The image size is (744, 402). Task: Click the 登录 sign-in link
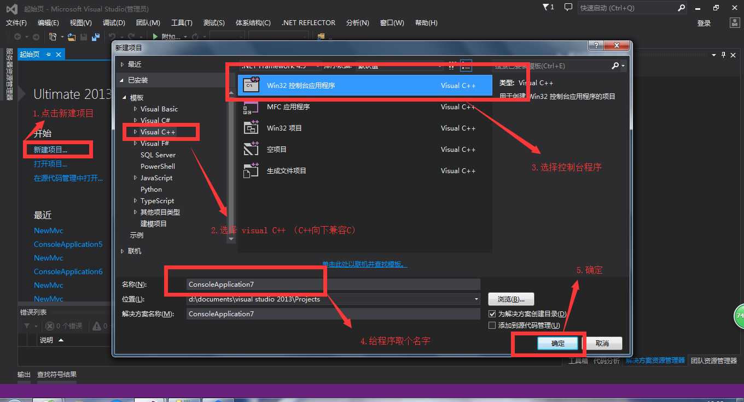[x=704, y=23]
